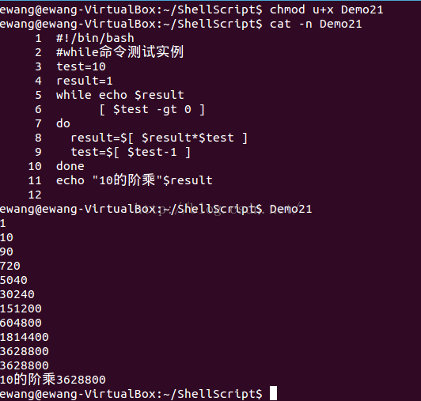
Task: Click line number 12 in the listing
Action: click(35, 195)
